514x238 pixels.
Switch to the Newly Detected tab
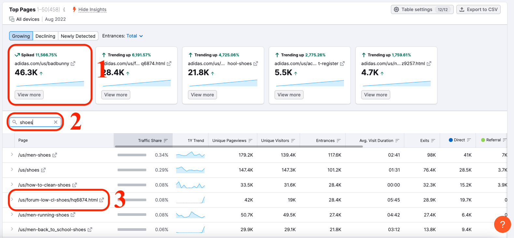pos(78,36)
